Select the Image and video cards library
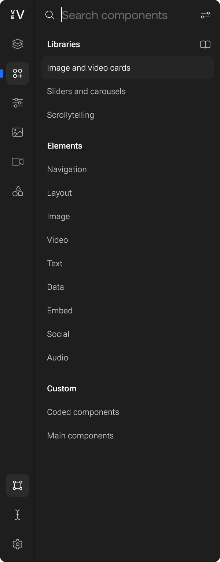The image size is (220, 562). tap(89, 68)
